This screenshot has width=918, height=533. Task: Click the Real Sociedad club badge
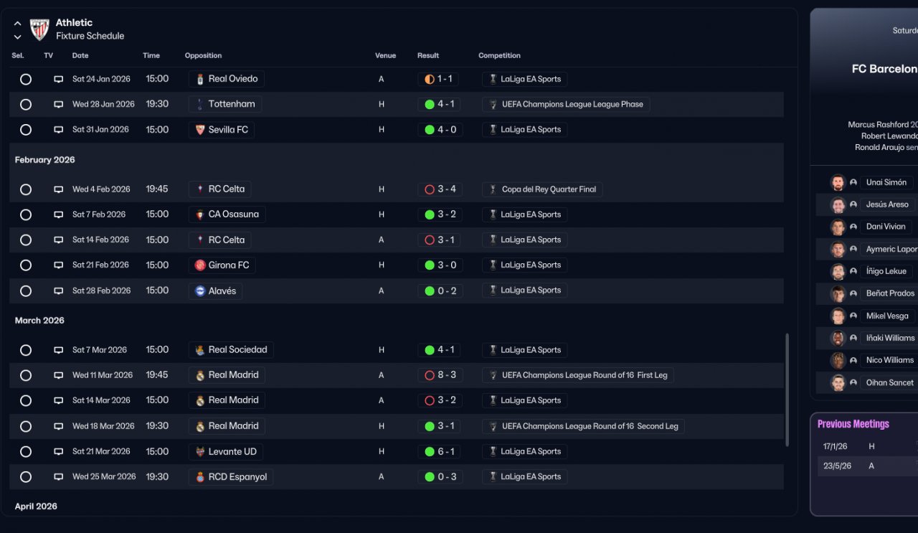coord(200,350)
